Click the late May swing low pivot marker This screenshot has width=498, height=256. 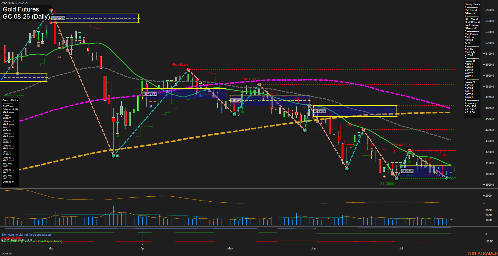click(x=305, y=130)
